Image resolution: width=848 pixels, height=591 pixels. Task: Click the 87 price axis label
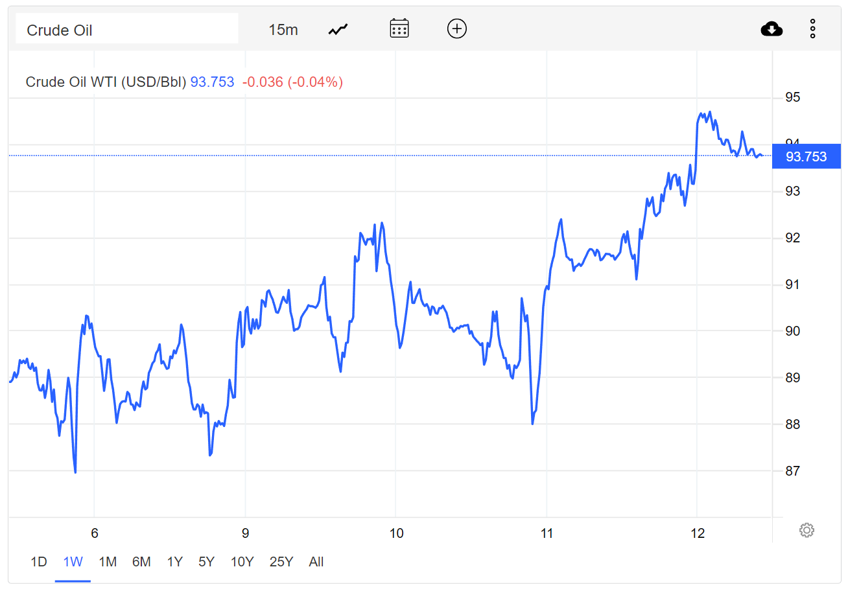click(792, 471)
